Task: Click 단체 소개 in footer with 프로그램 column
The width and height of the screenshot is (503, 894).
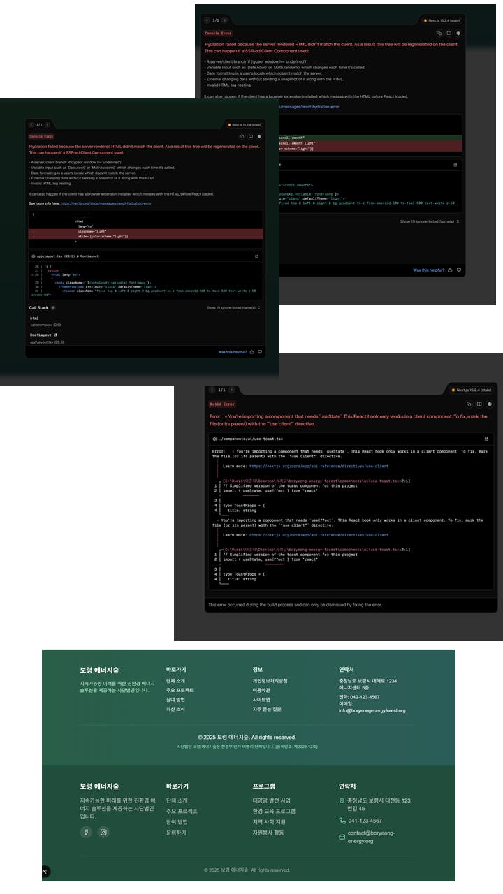Action: (177, 800)
